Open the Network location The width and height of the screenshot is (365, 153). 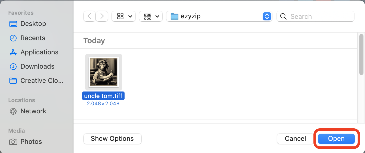(x=33, y=111)
